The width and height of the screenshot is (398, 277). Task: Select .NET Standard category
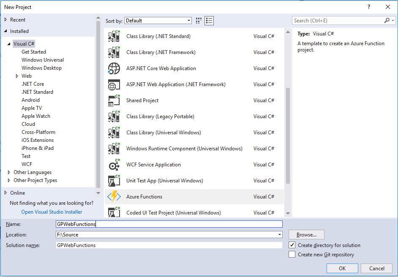[37, 92]
